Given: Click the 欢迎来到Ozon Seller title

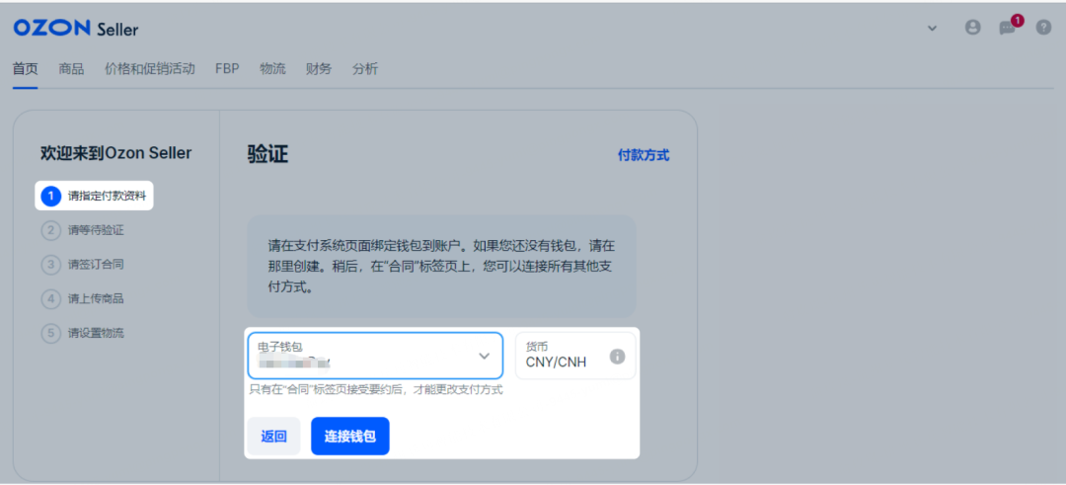Looking at the screenshot, I should pos(116,154).
